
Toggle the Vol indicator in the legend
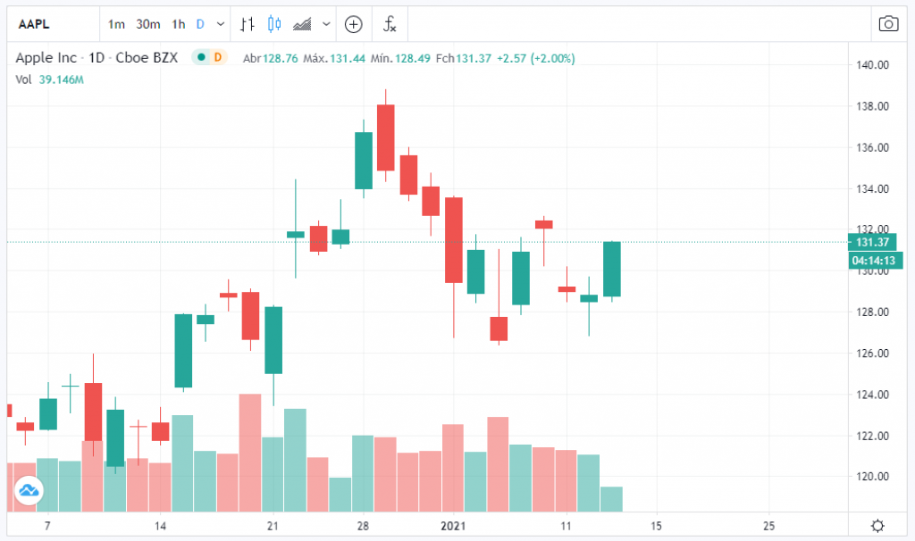[22, 79]
